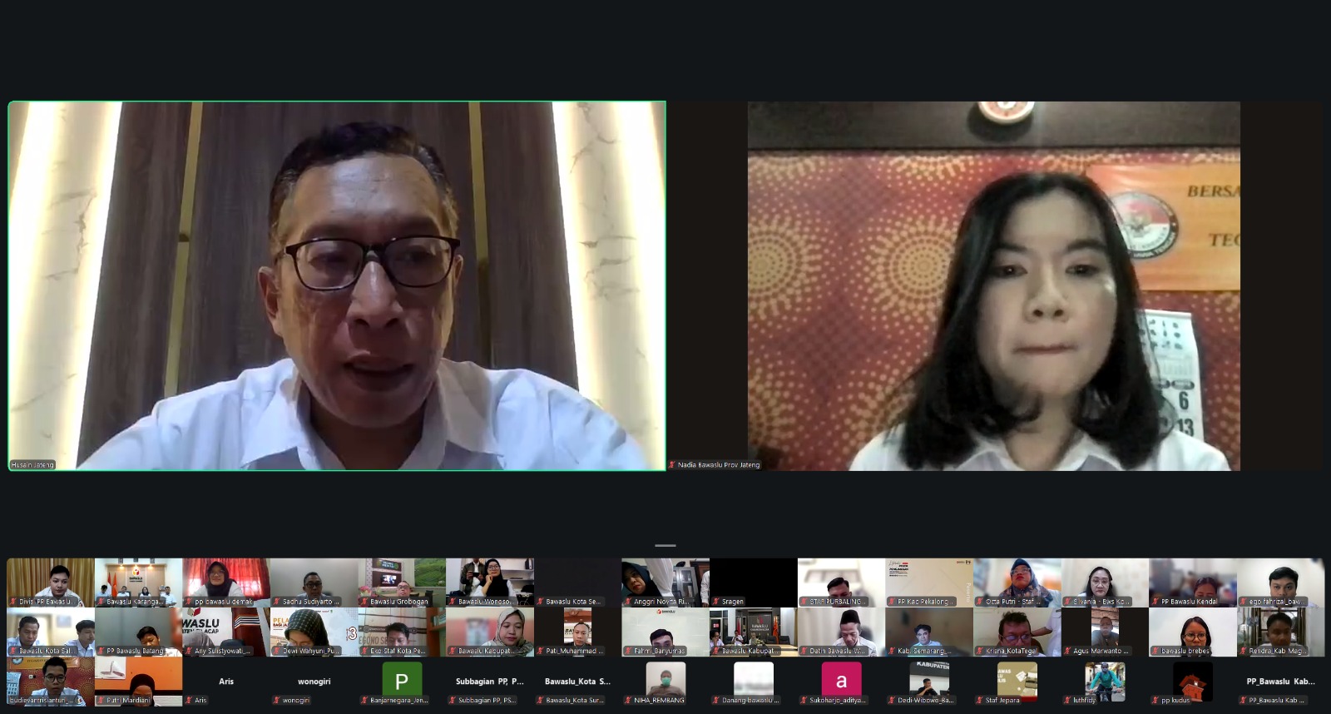Click the muted mic icon next to Staf Jepara
Image resolution: width=1331 pixels, height=714 pixels.
click(x=980, y=701)
